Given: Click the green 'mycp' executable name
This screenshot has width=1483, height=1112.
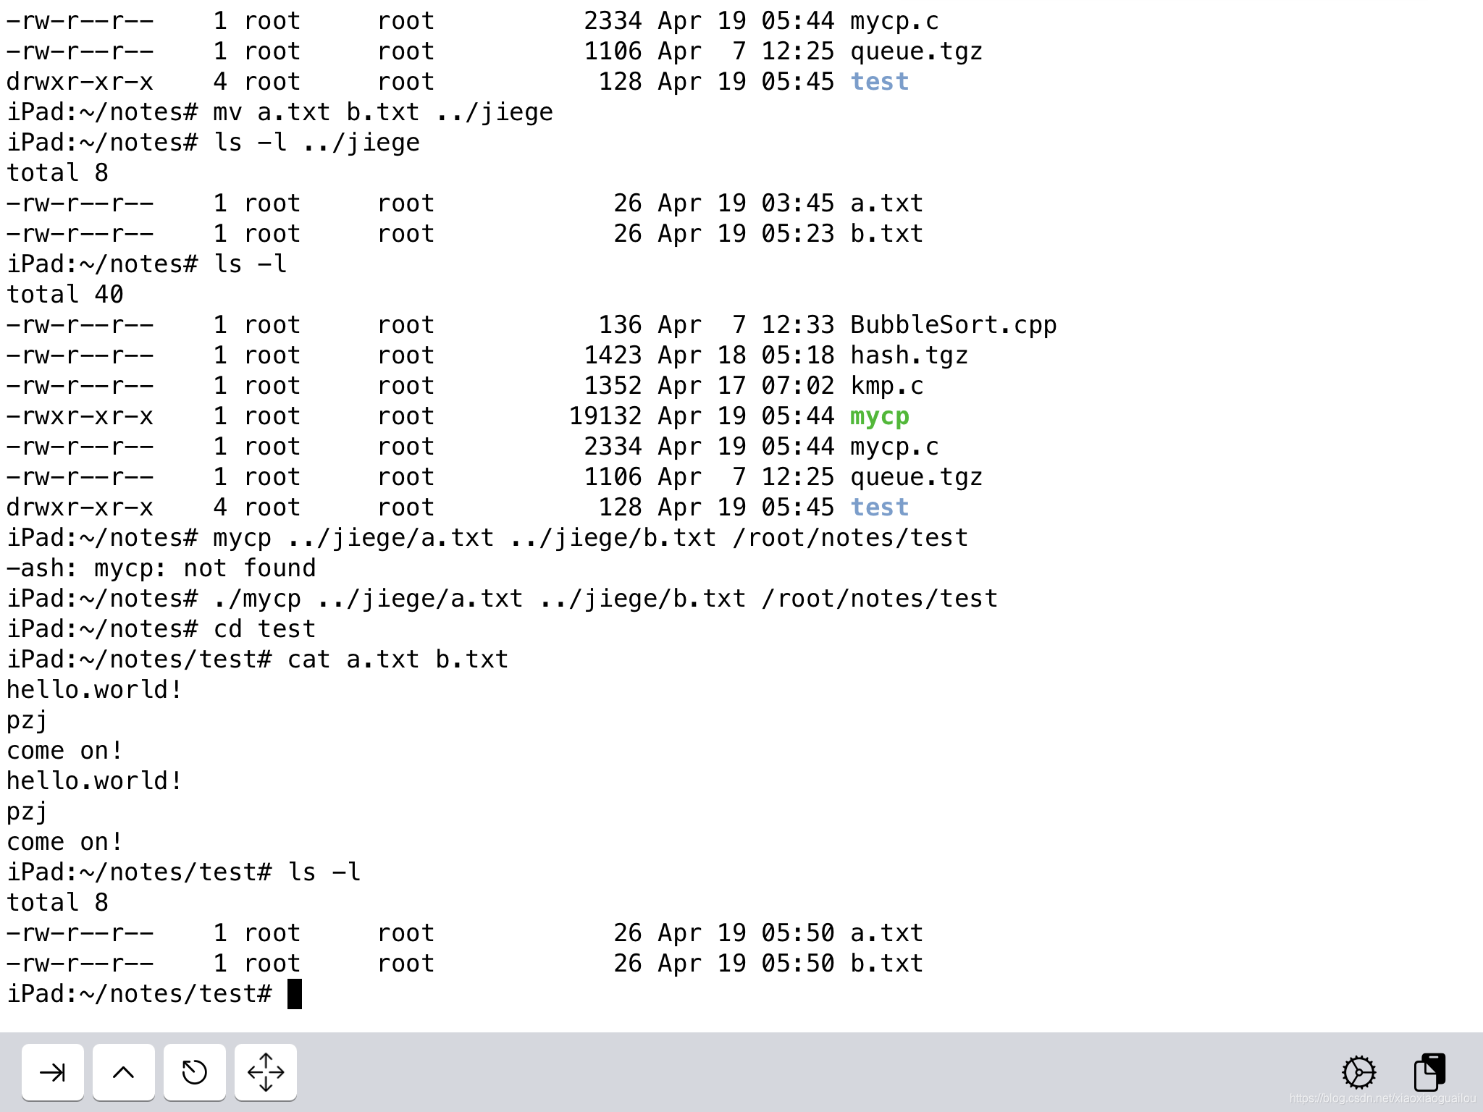Looking at the screenshot, I should point(880,417).
